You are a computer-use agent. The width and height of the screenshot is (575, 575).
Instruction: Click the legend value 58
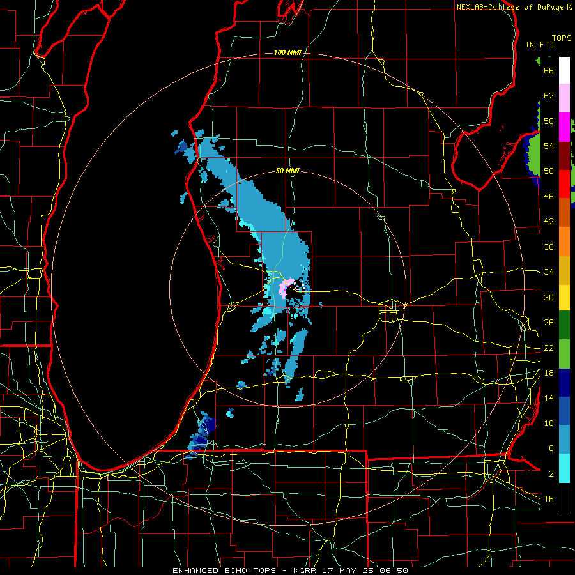pos(549,121)
